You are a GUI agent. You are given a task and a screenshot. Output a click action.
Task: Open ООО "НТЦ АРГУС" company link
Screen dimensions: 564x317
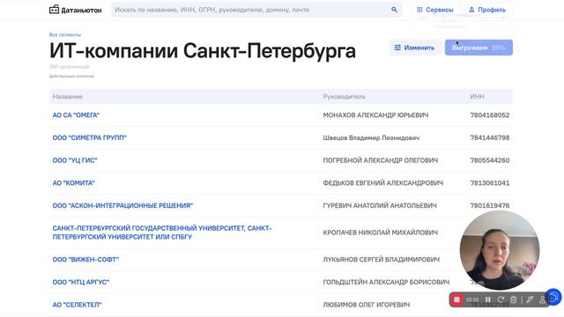click(x=81, y=282)
